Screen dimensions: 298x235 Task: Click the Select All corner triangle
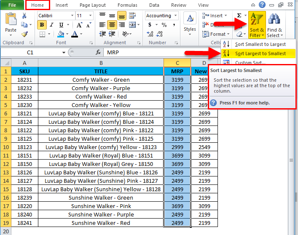6,63
